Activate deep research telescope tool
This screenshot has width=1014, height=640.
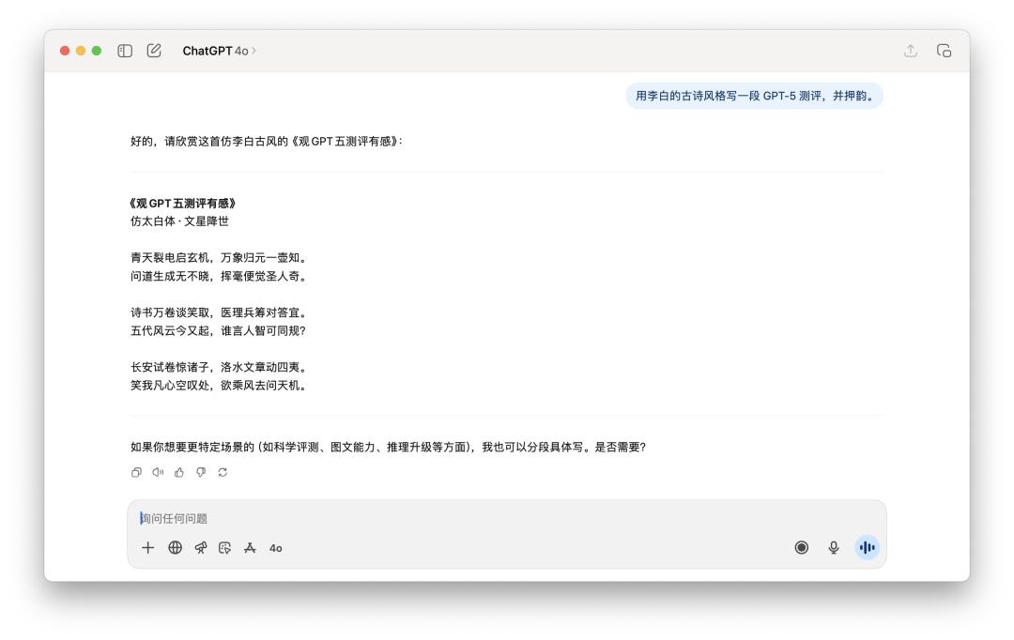201,548
